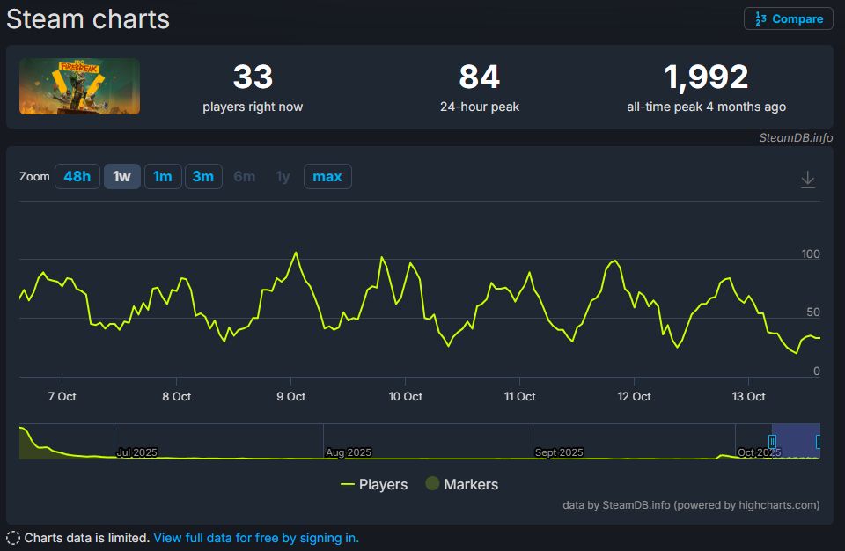Switch chart zoom to 1m

[163, 176]
